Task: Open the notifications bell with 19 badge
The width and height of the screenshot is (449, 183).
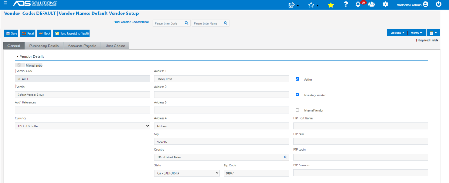Action: pyautogui.click(x=360, y=4)
